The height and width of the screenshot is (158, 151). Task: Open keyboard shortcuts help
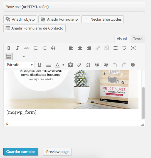click(133, 65)
